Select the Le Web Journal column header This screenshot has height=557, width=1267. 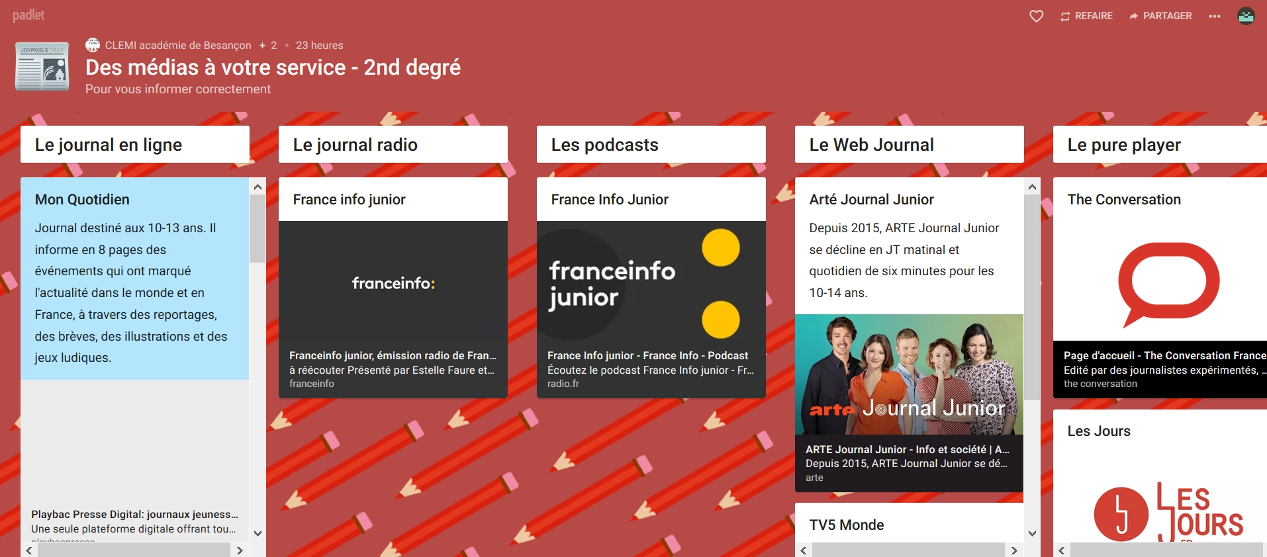click(x=910, y=144)
